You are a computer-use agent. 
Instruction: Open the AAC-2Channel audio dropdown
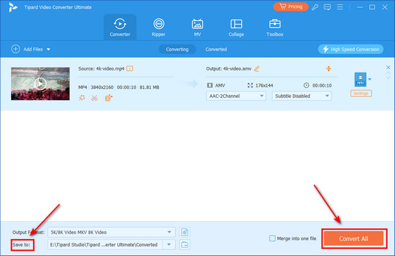[236, 96]
